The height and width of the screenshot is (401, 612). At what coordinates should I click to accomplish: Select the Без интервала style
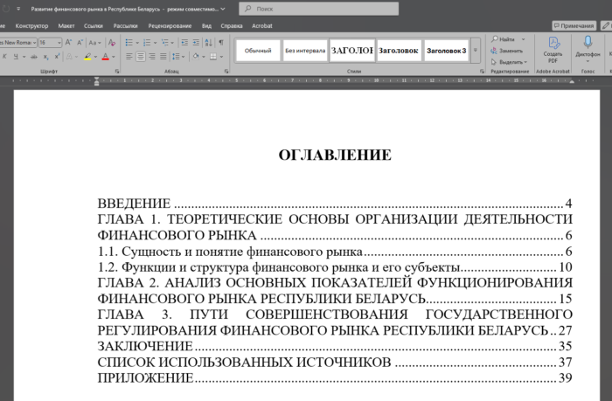pyautogui.click(x=305, y=51)
